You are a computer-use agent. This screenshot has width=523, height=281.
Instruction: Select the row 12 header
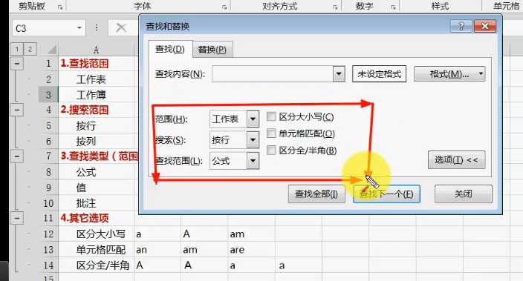point(49,234)
